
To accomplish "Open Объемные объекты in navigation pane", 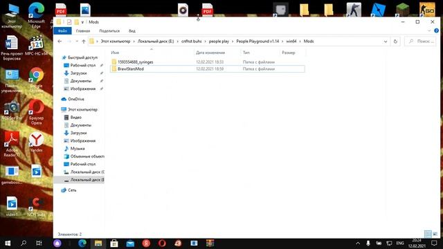I will click(x=87, y=156).
